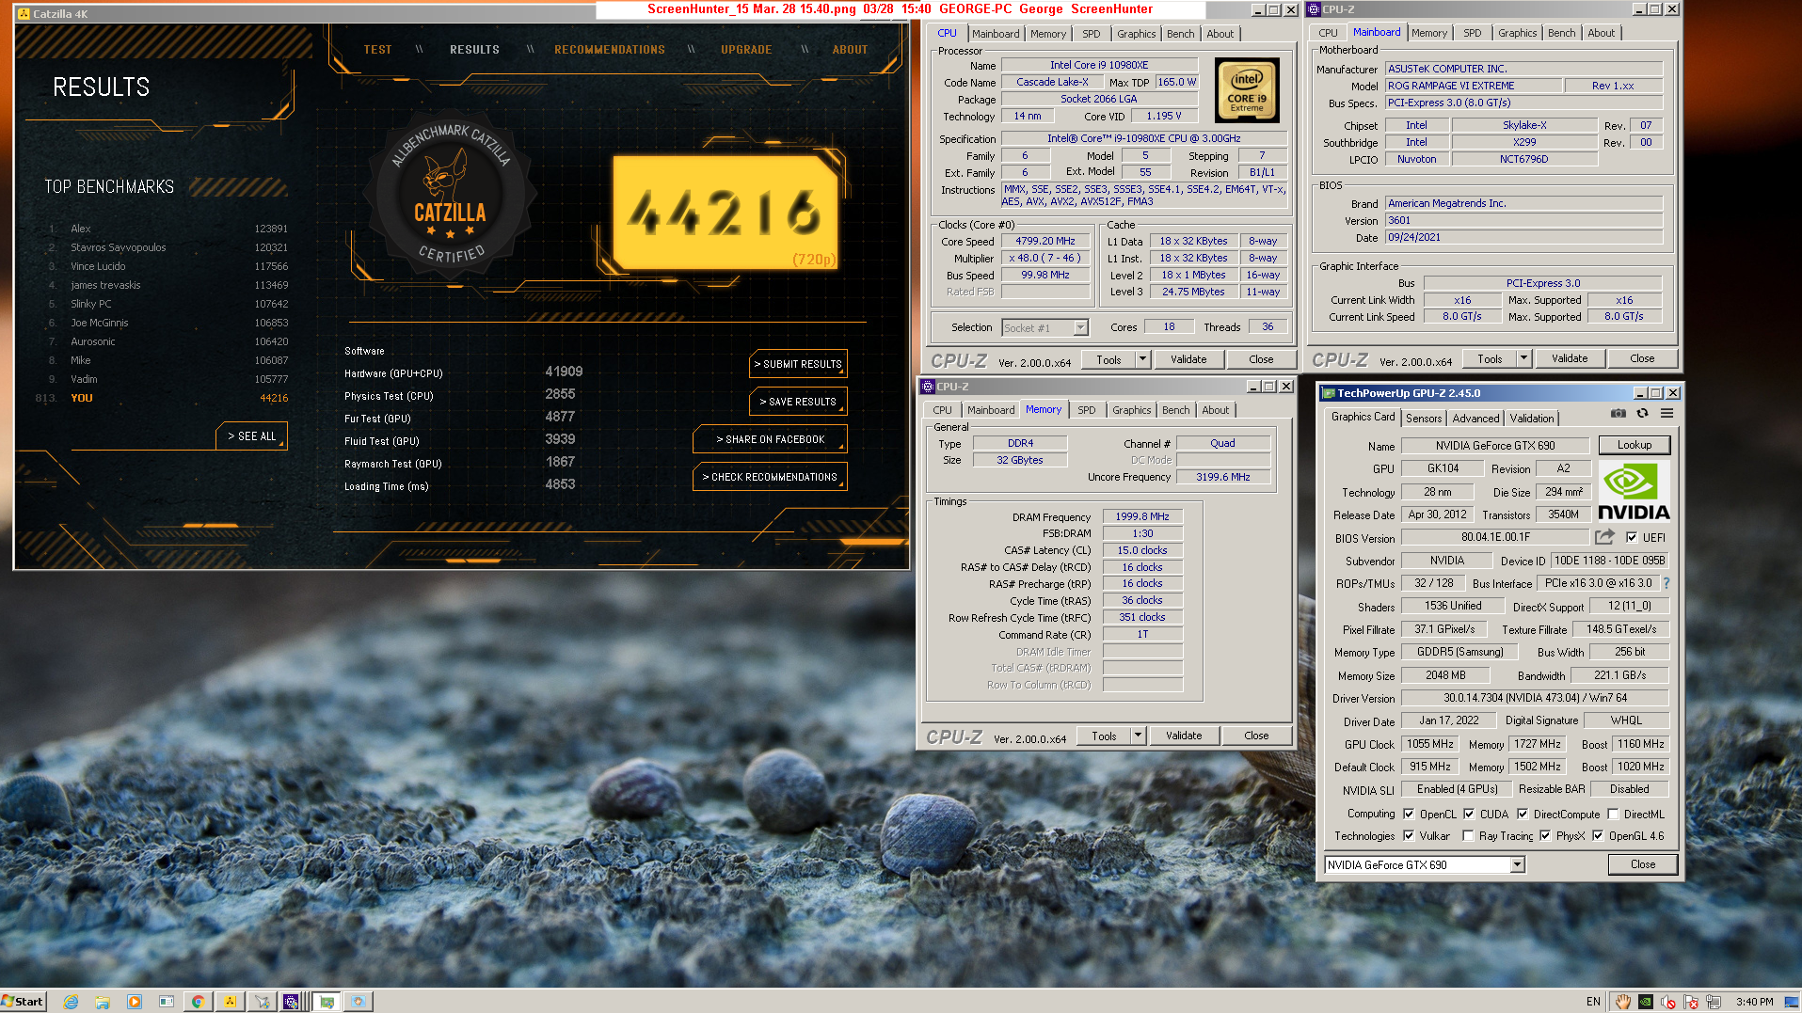This screenshot has width=1802, height=1013.
Task: Open Bench tab in CPU-Z CPU window
Action: click(x=1180, y=34)
